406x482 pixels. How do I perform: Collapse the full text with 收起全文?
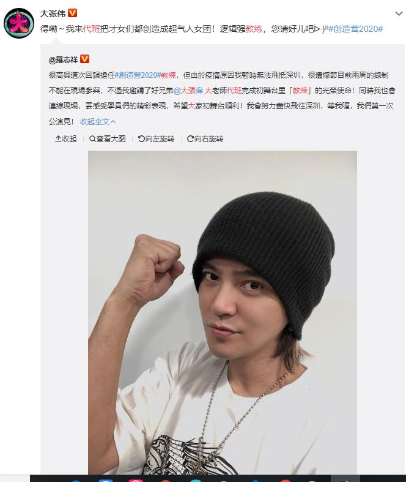98,122
